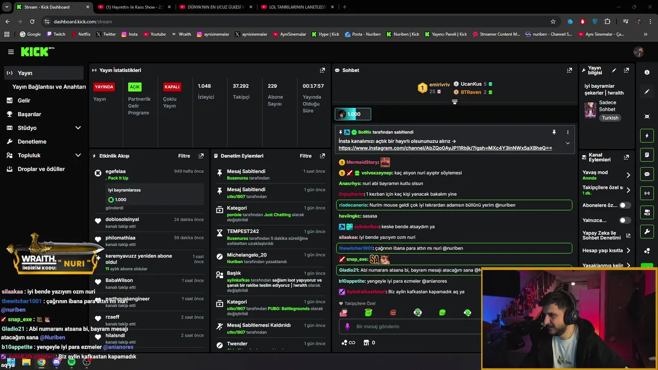Screen dimensions: 658x370
Task: Click the chat bubble icon in right sidebar
Action: coord(647,174)
